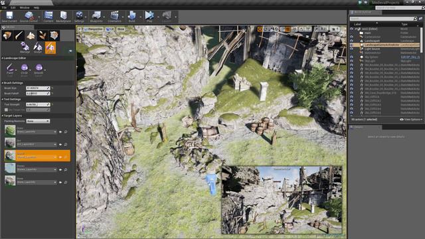Open the Build options dropdown arrow
425x239 pixels.
140,17
